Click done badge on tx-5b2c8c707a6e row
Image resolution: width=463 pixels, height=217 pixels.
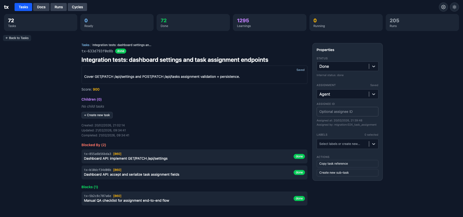point(299,198)
